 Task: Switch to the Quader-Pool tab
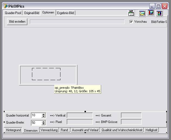[x=13, y=13]
